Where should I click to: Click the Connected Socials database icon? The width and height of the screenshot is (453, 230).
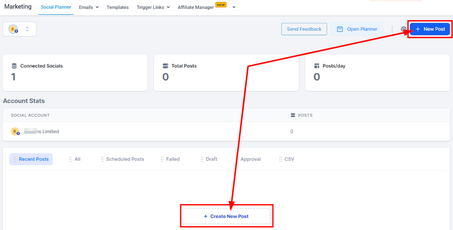[14, 66]
